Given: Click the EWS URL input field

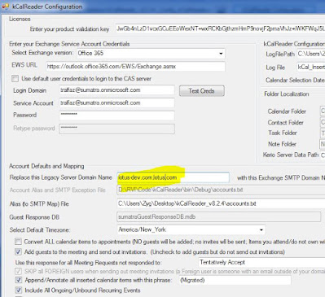Looking at the screenshot, I should point(135,67).
